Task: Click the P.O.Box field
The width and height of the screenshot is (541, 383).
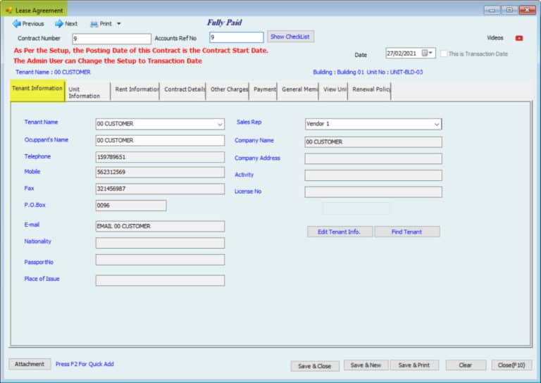Action: tap(131, 206)
